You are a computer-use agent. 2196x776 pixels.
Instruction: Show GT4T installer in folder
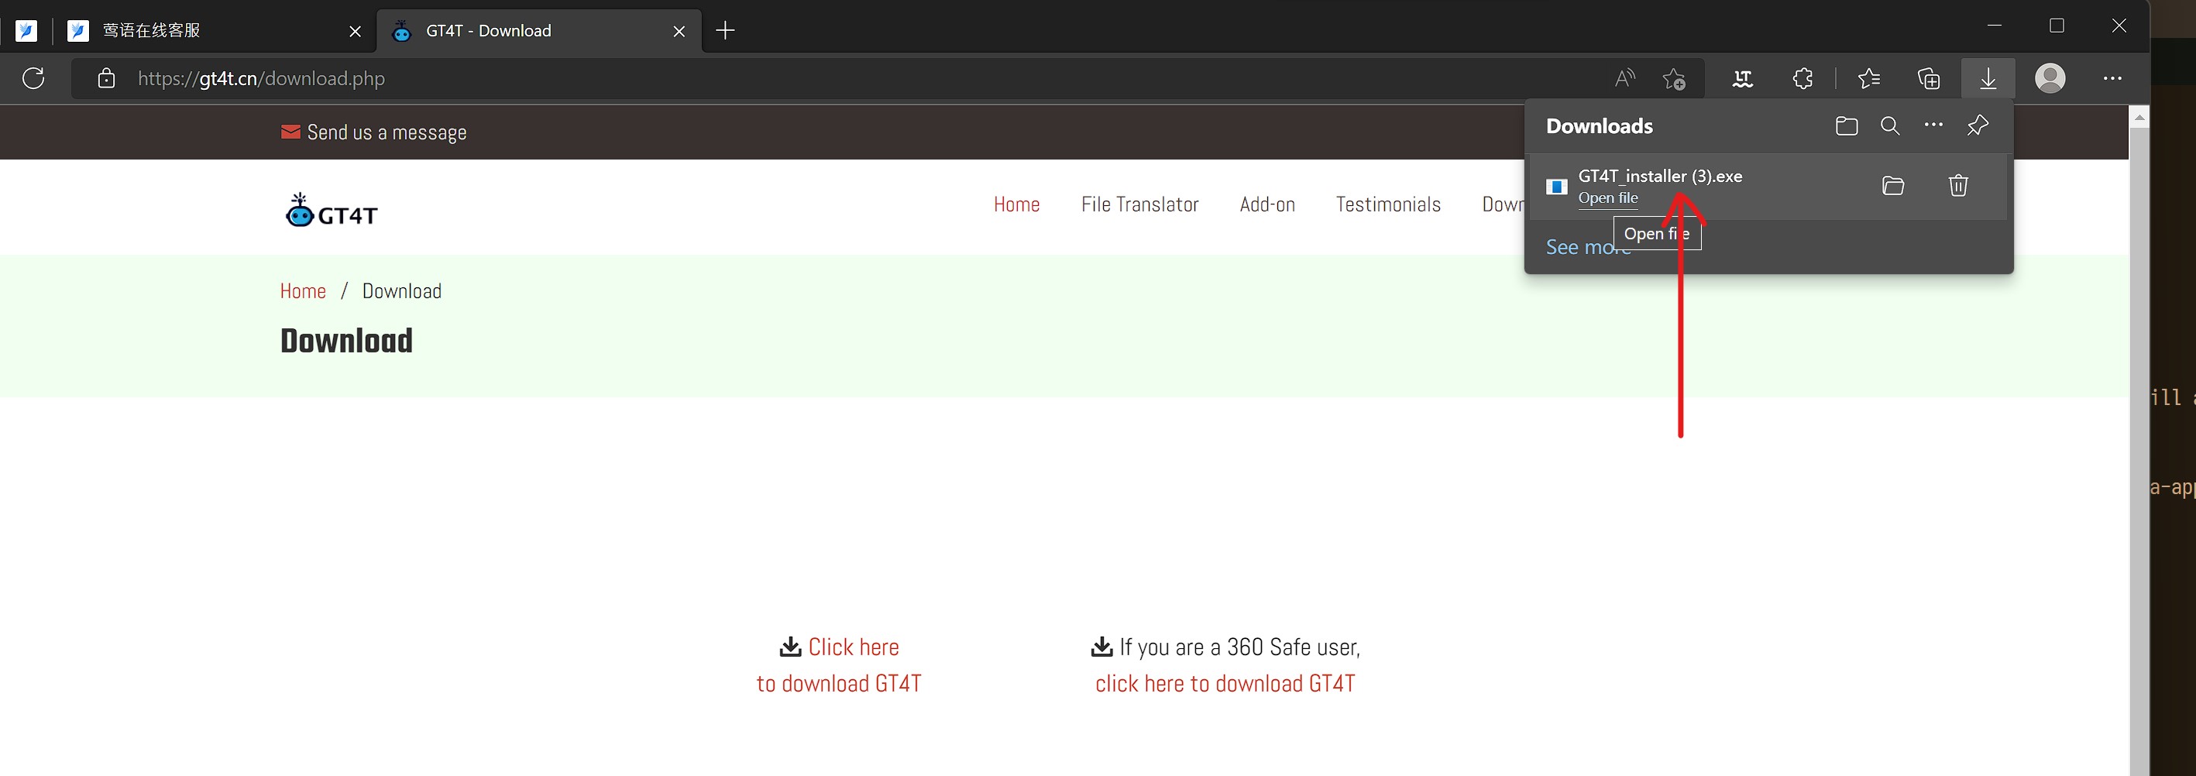tap(1892, 185)
